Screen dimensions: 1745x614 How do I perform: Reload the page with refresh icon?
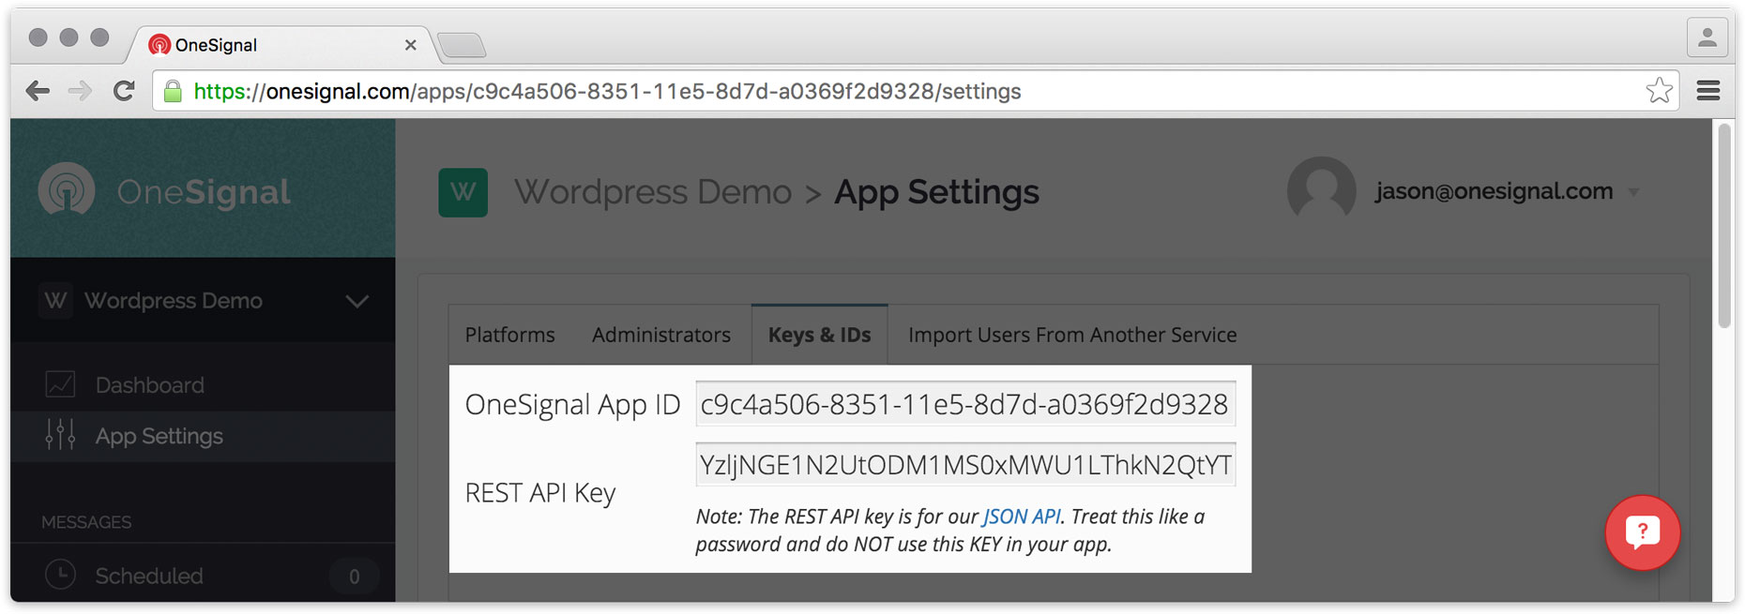[123, 91]
